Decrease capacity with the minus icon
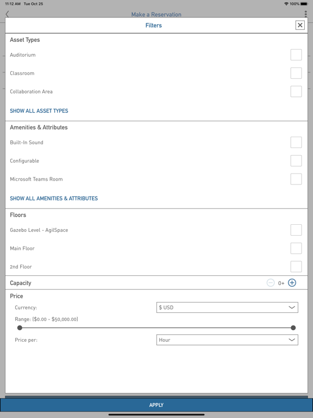 click(x=271, y=283)
